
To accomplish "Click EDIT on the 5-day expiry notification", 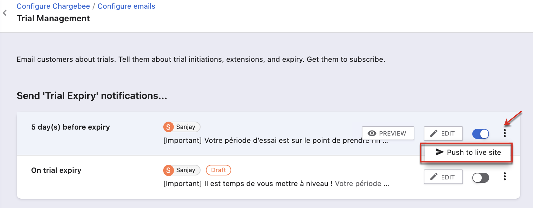I will [x=443, y=133].
